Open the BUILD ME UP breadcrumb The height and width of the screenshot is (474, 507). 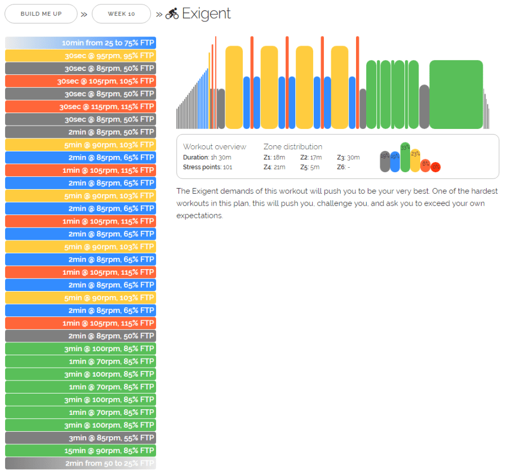click(x=41, y=14)
